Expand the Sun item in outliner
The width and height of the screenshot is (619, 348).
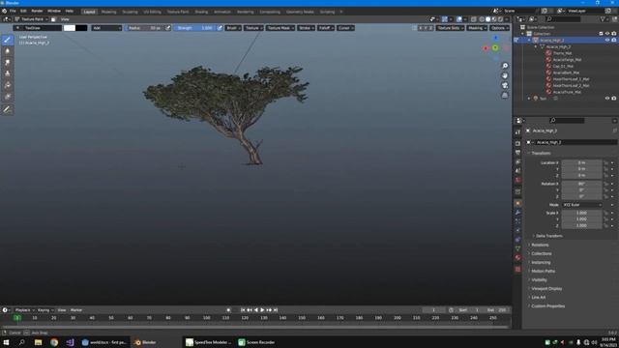tap(529, 99)
